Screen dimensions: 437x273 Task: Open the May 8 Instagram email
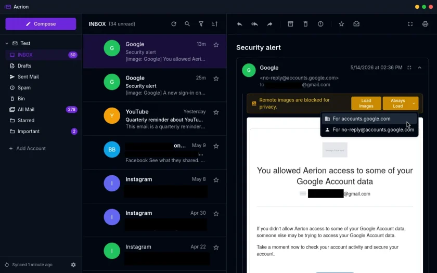(x=155, y=186)
